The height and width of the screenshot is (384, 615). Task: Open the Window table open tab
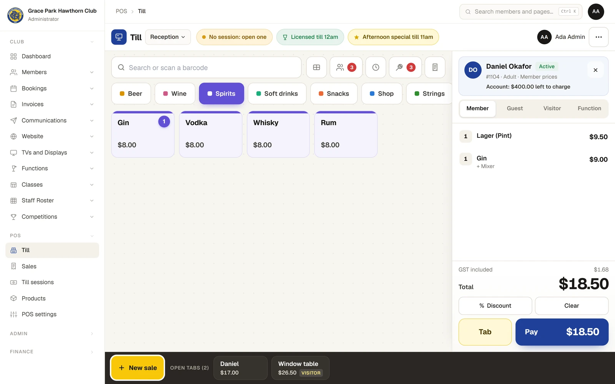300,368
